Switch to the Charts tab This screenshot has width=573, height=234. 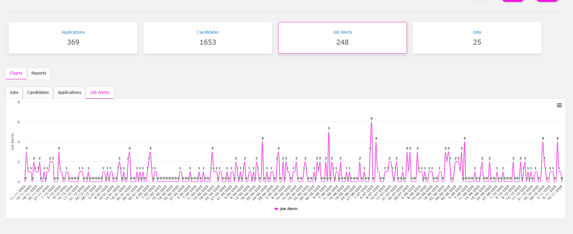pyautogui.click(x=16, y=73)
